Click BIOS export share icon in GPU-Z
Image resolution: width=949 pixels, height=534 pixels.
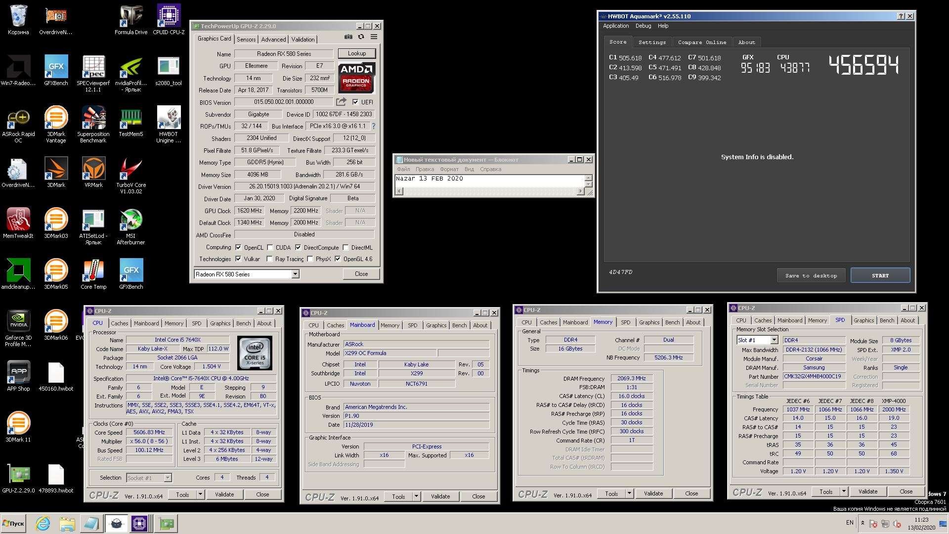point(342,102)
